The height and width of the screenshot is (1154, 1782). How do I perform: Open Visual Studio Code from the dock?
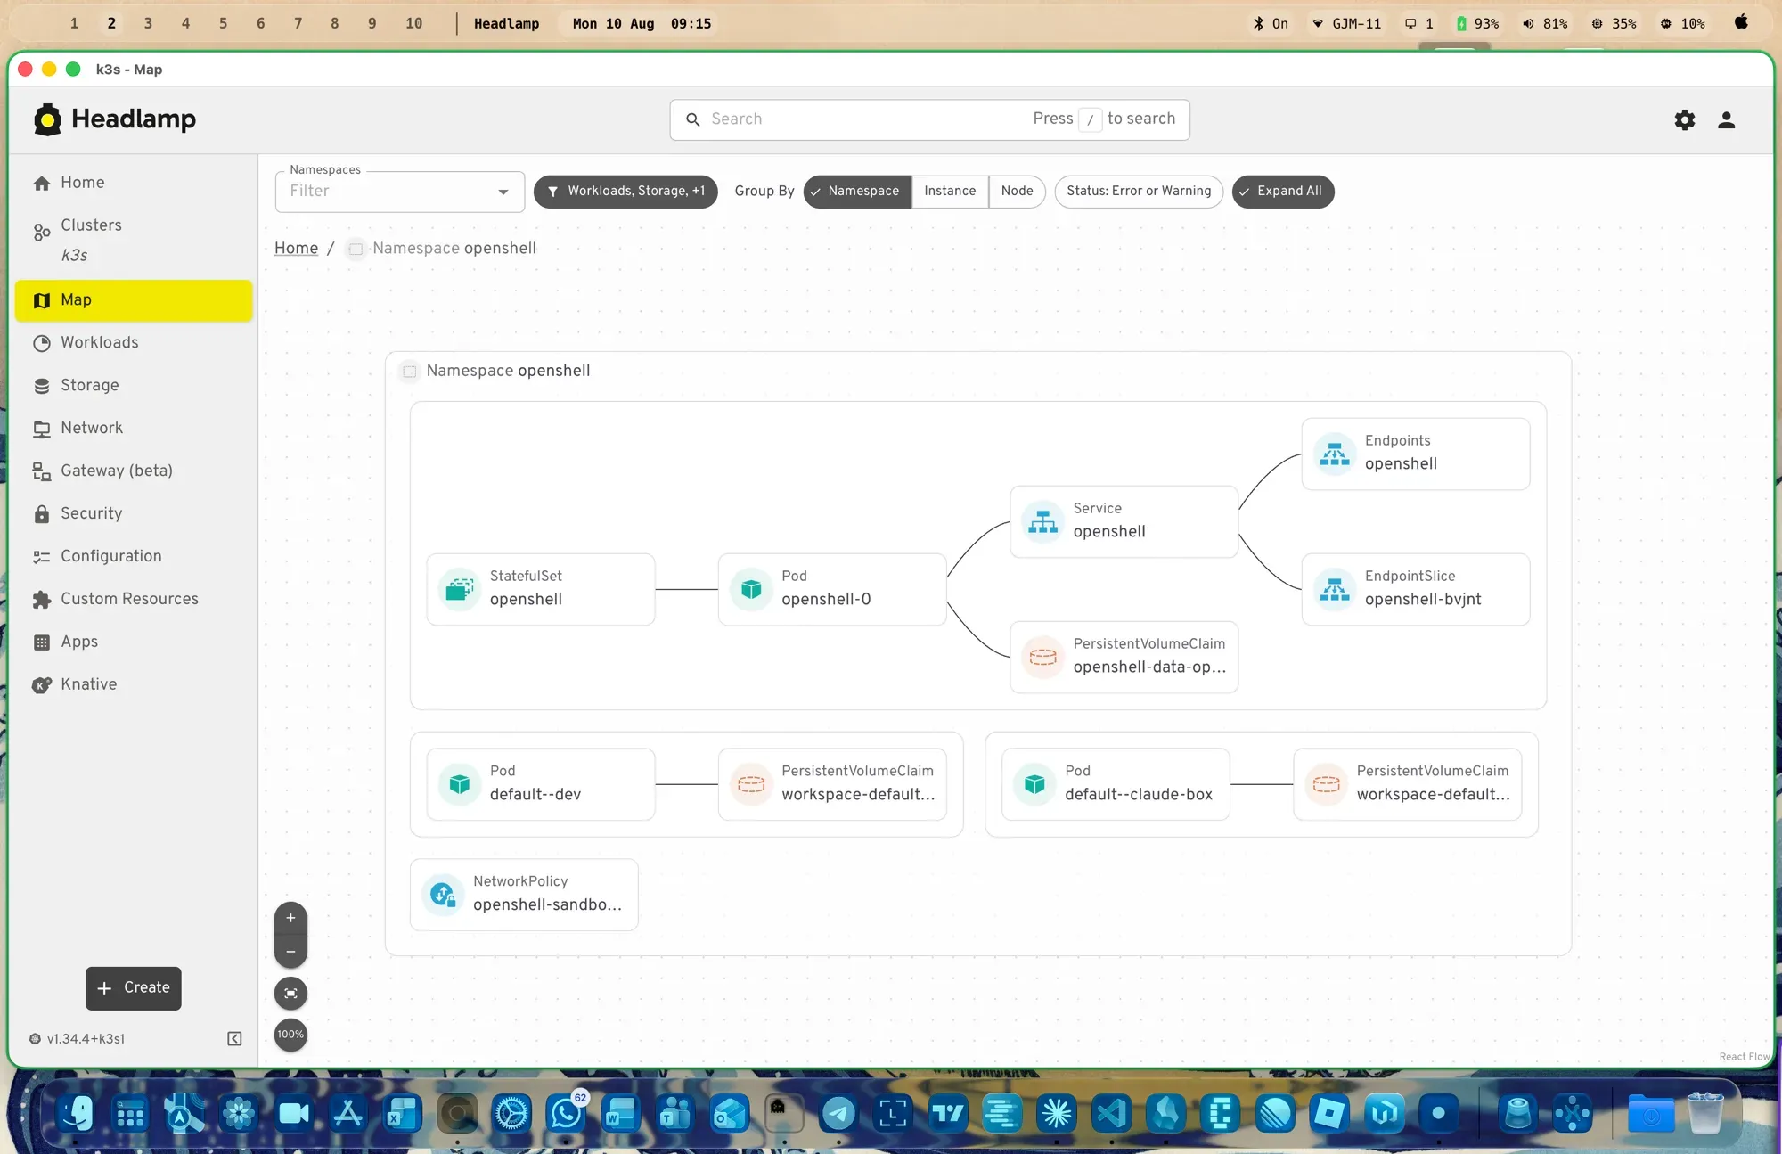pos(1111,1113)
